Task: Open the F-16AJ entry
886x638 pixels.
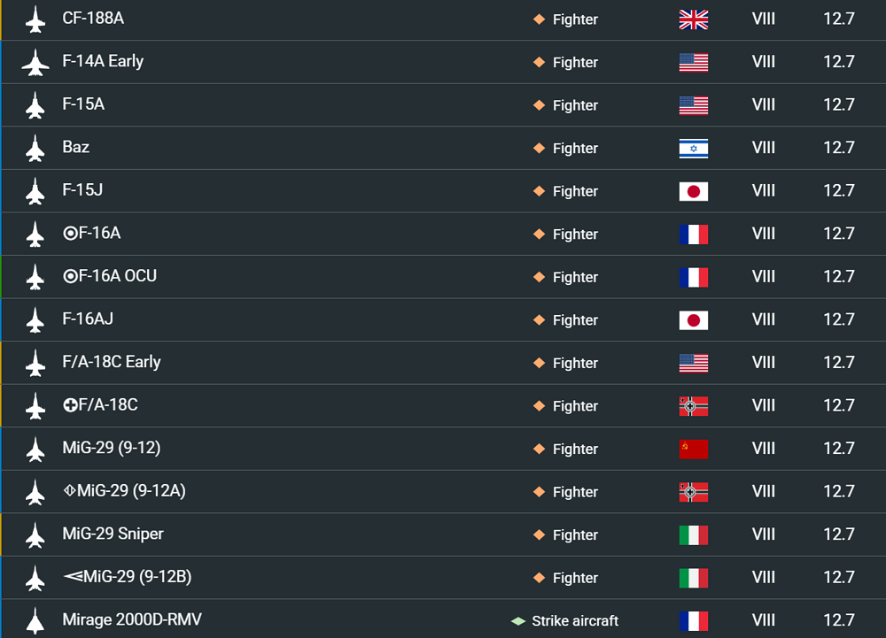Action: click(88, 319)
